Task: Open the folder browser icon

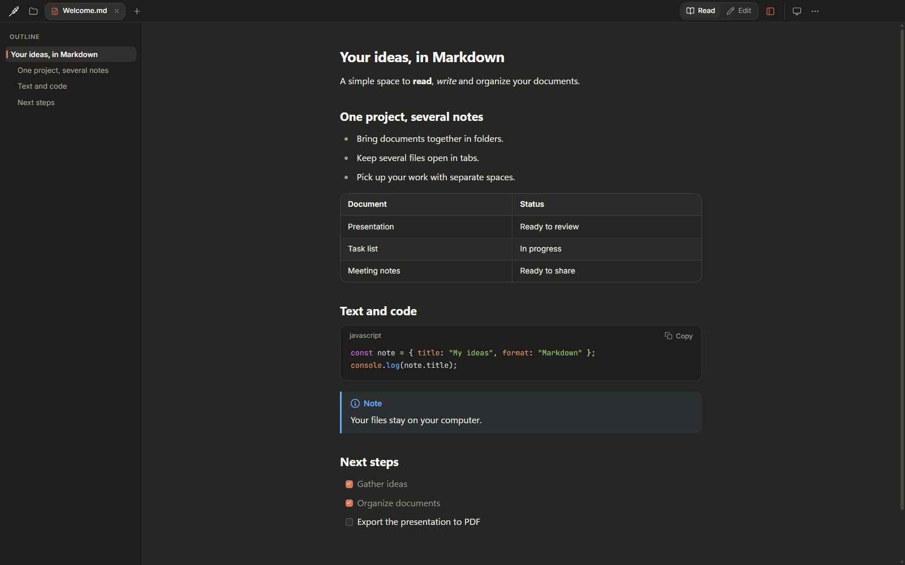Action: click(33, 11)
